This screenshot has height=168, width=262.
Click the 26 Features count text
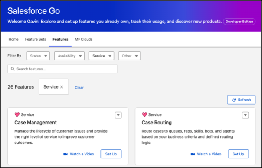21,87
